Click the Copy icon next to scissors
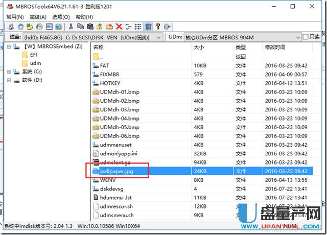 [81, 27]
